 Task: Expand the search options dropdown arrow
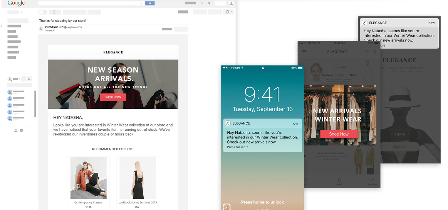click(141, 3)
